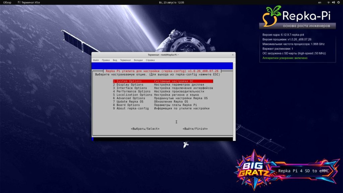This screenshot has height=193, width=343.
Task: Open the Справка menu
Action: coord(150,60)
